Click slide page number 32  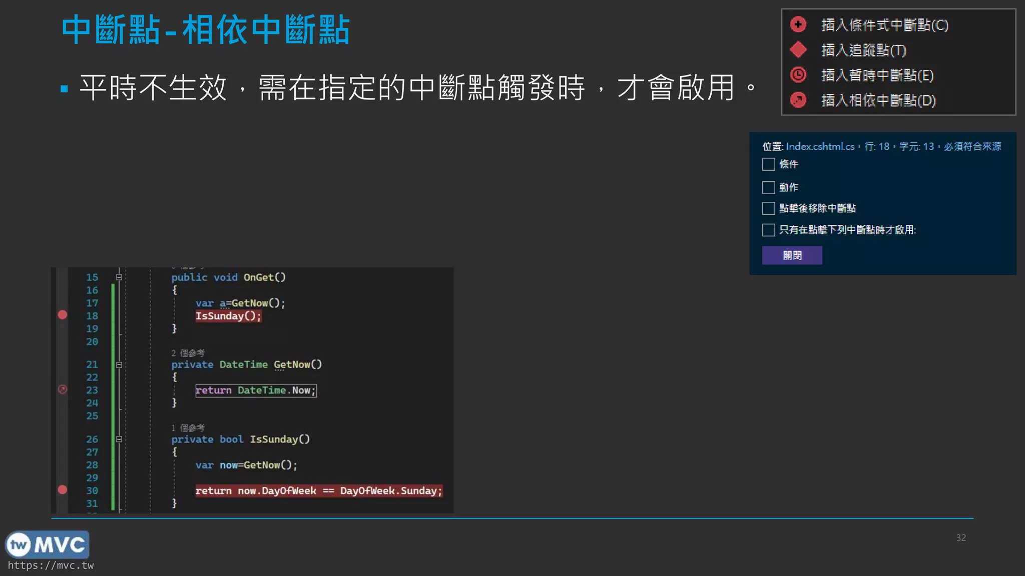tap(961, 537)
